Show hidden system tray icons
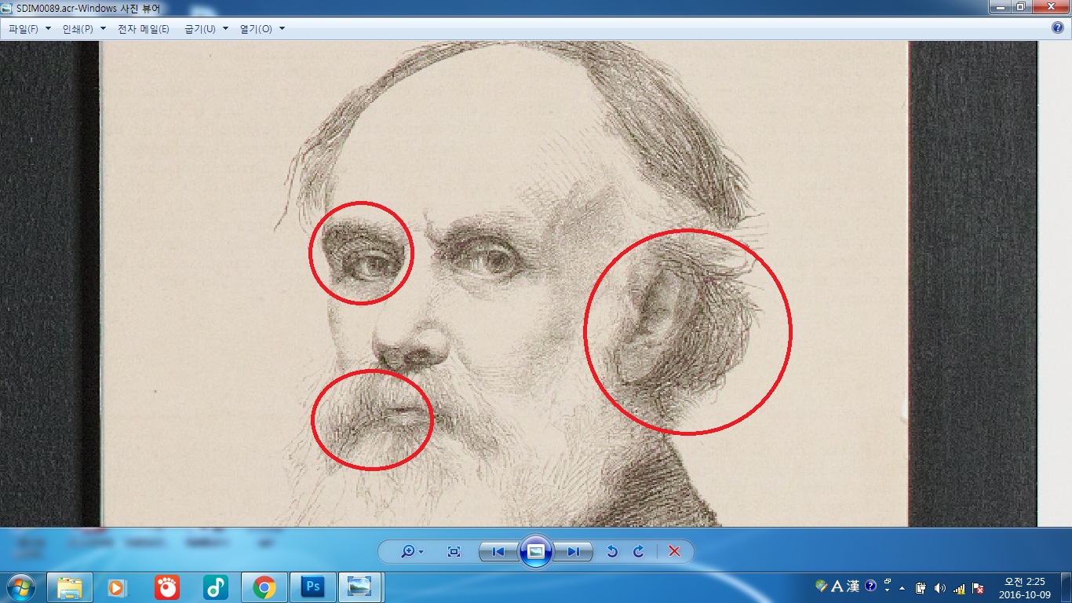This screenshot has width=1072, height=603. pos(902,587)
